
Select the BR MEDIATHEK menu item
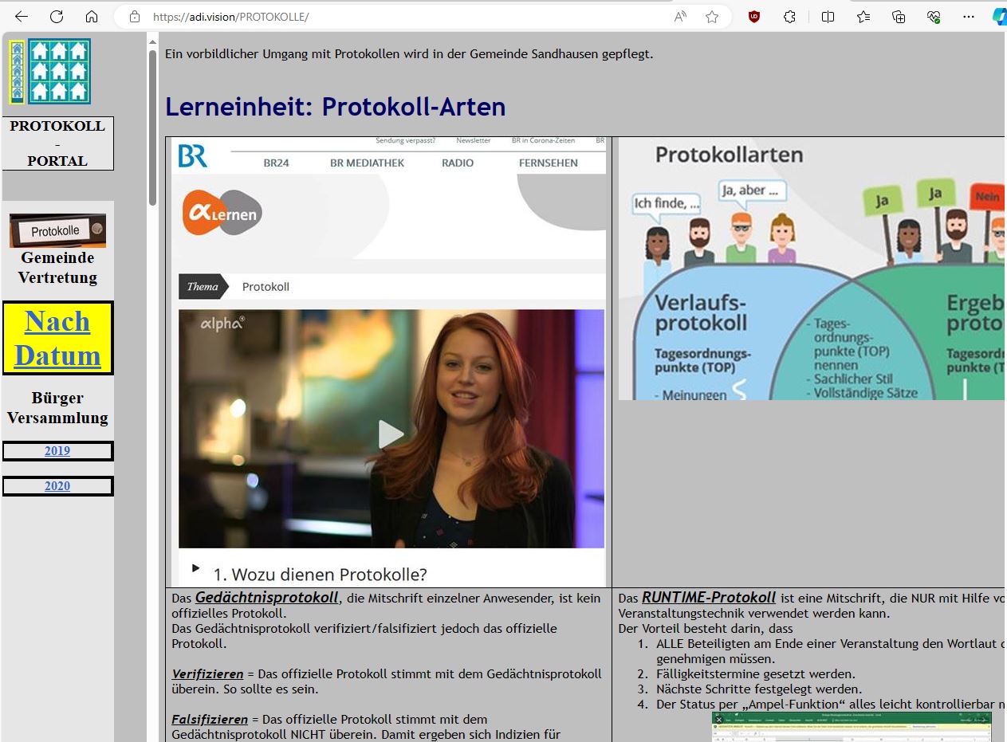[367, 163]
